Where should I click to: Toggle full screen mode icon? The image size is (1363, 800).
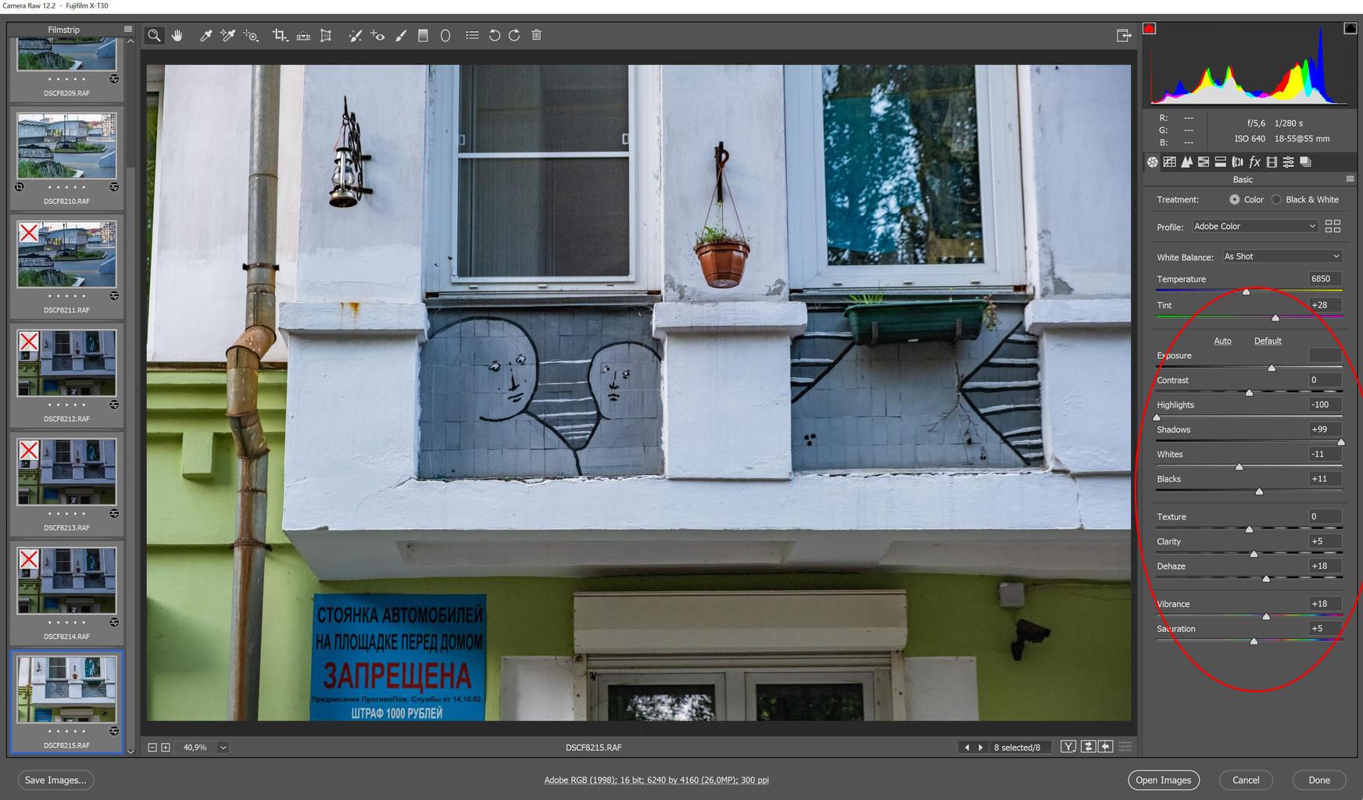tap(1124, 35)
